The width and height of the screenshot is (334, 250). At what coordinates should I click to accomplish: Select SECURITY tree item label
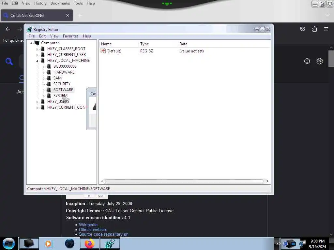(62, 84)
